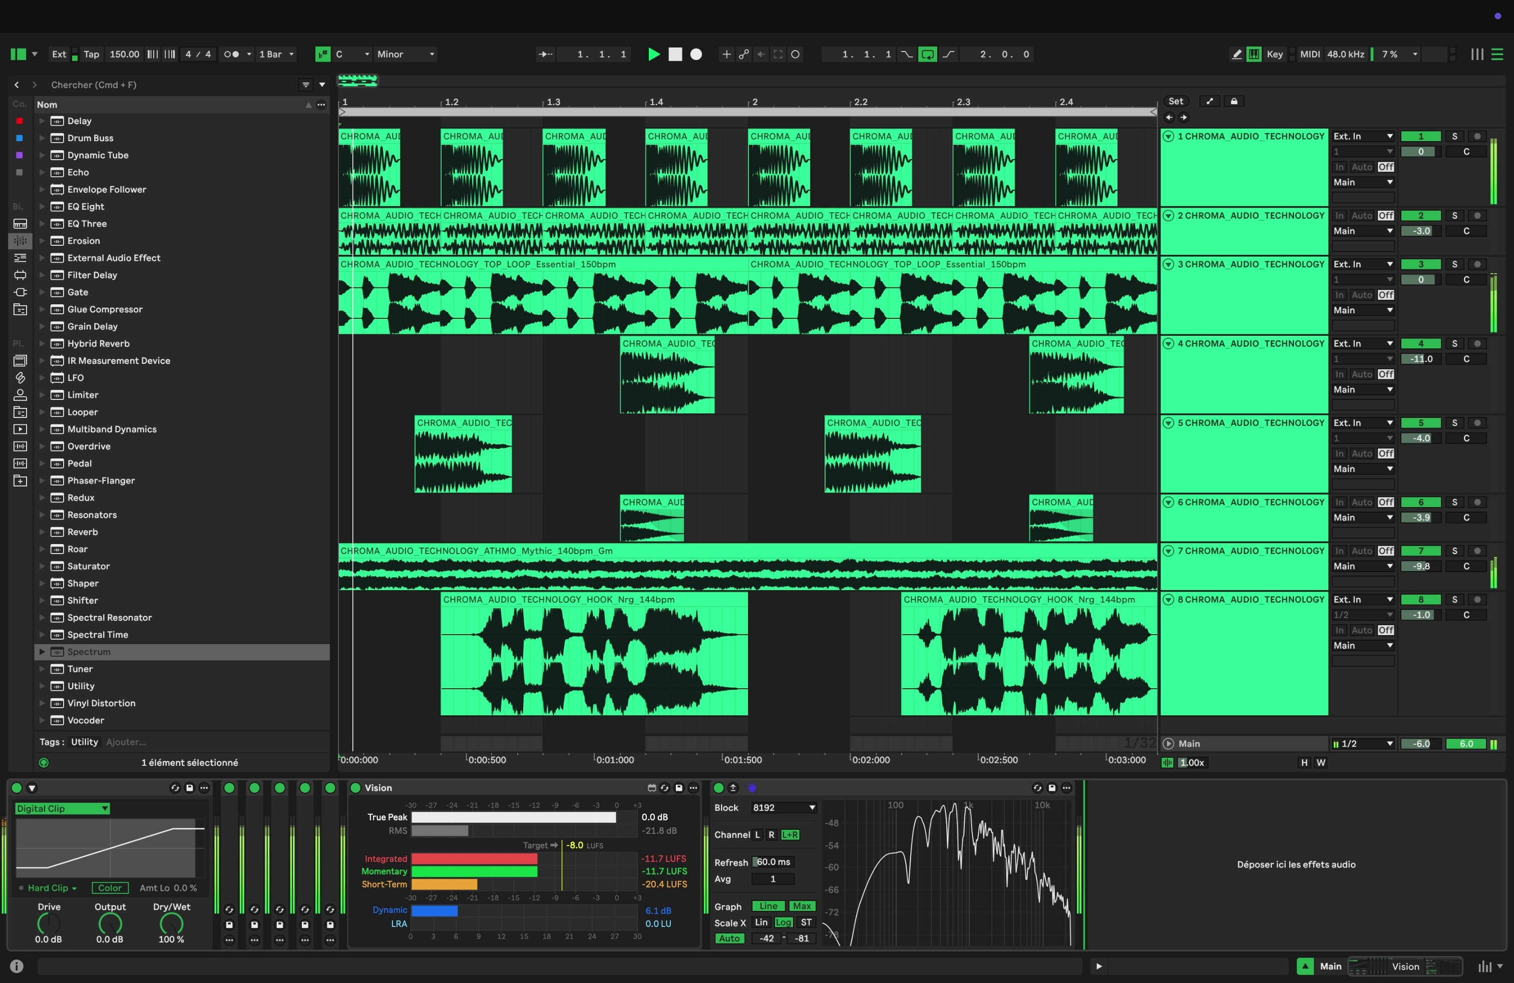The height and width of the screenshot is (983, 1514).
Task: Lock the arrangement with padlock icon
Action: coord(1234,102)
